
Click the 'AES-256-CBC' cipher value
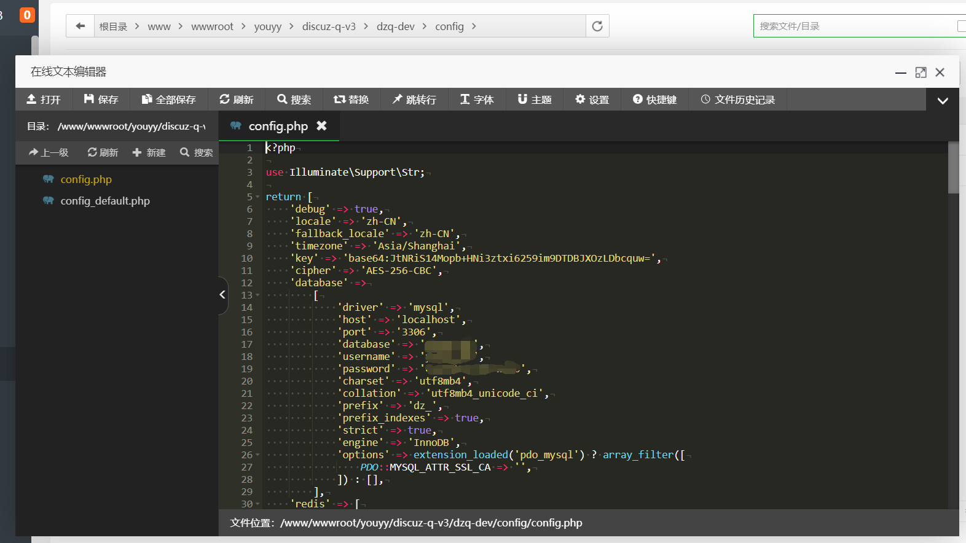(401, 271)
